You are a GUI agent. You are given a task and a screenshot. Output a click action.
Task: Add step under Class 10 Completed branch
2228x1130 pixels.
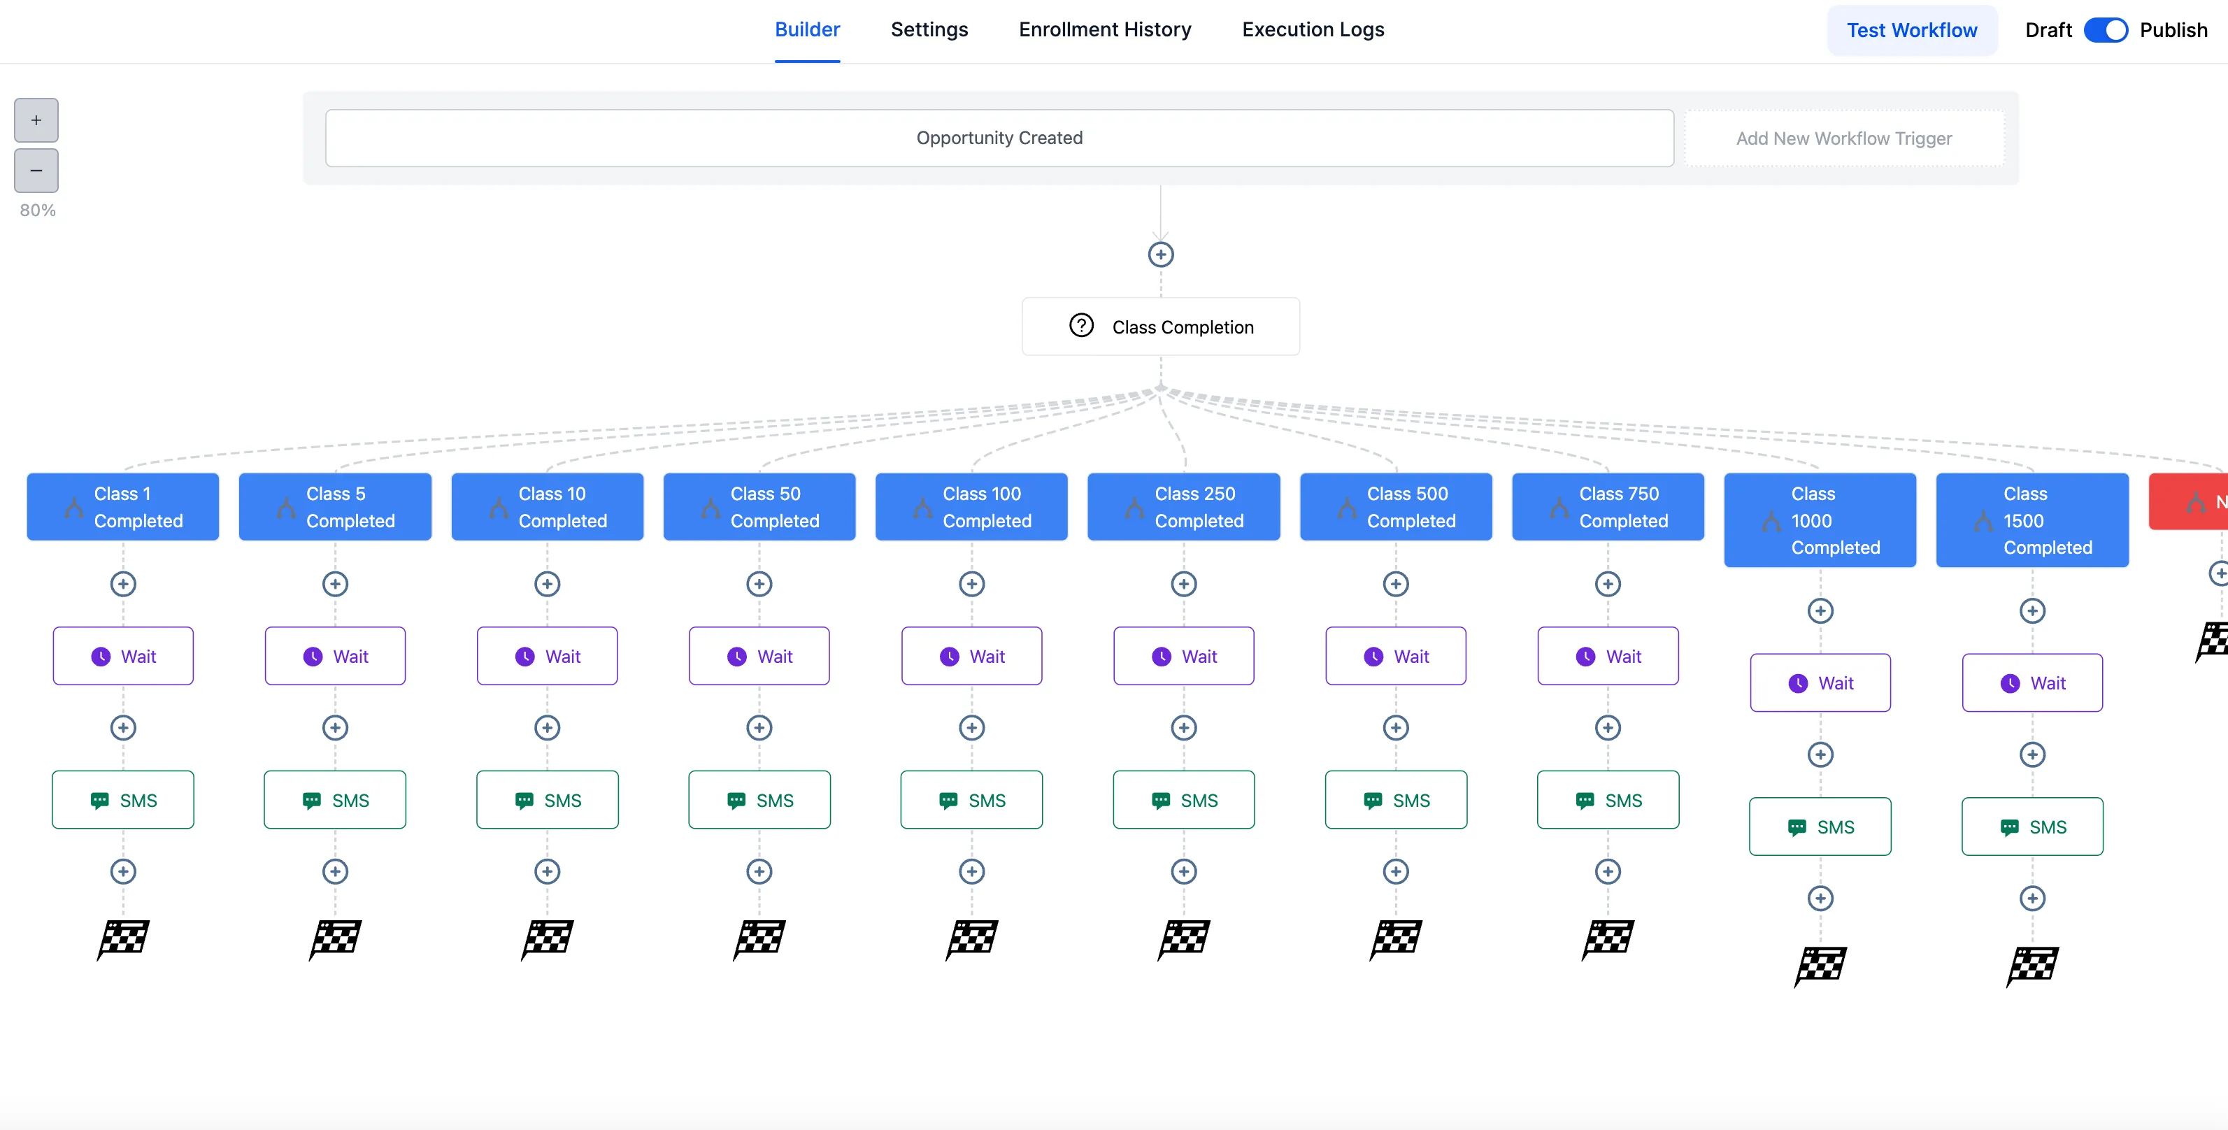point(548,584)
